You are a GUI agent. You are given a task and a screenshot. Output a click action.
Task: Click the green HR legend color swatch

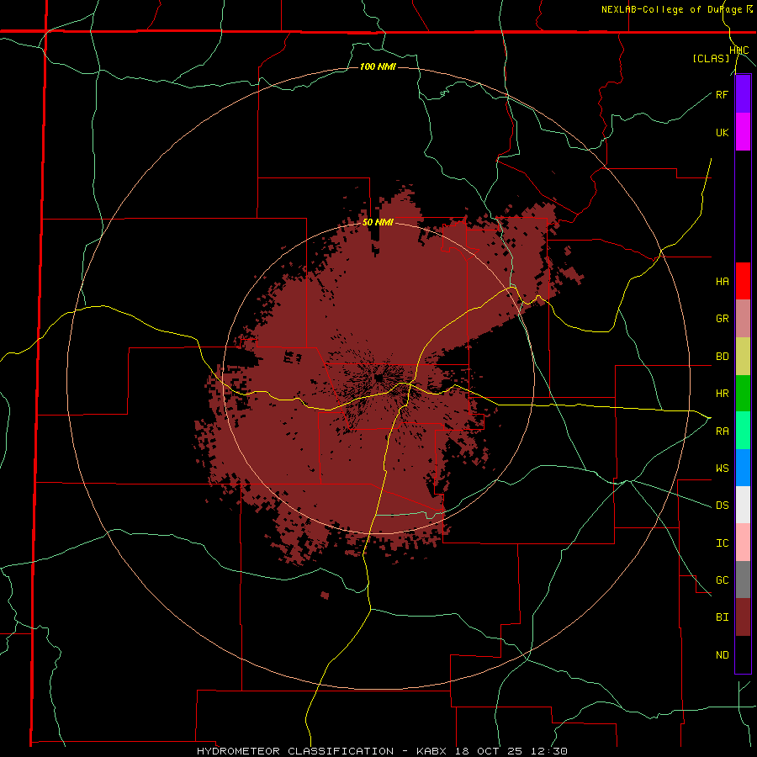743,394
